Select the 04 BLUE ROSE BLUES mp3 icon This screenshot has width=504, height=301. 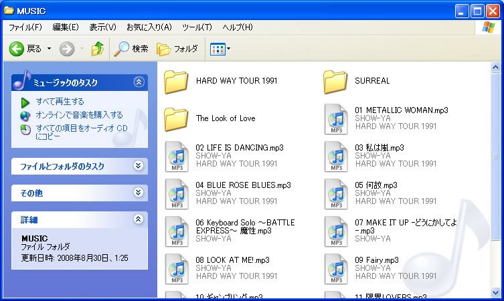pyautogui.click(x=177, y=194)
